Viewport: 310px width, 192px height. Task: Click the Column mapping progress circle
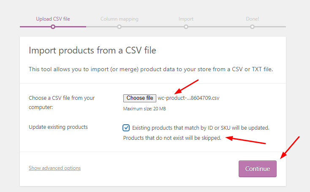point(119,27)
